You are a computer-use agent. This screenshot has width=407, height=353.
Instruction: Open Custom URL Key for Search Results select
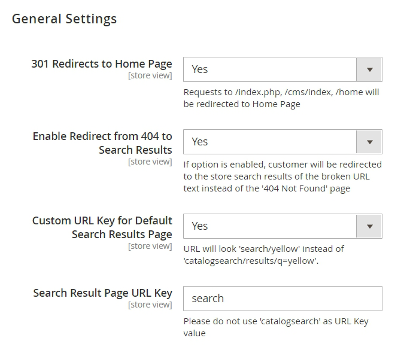[x=270, y=226]
